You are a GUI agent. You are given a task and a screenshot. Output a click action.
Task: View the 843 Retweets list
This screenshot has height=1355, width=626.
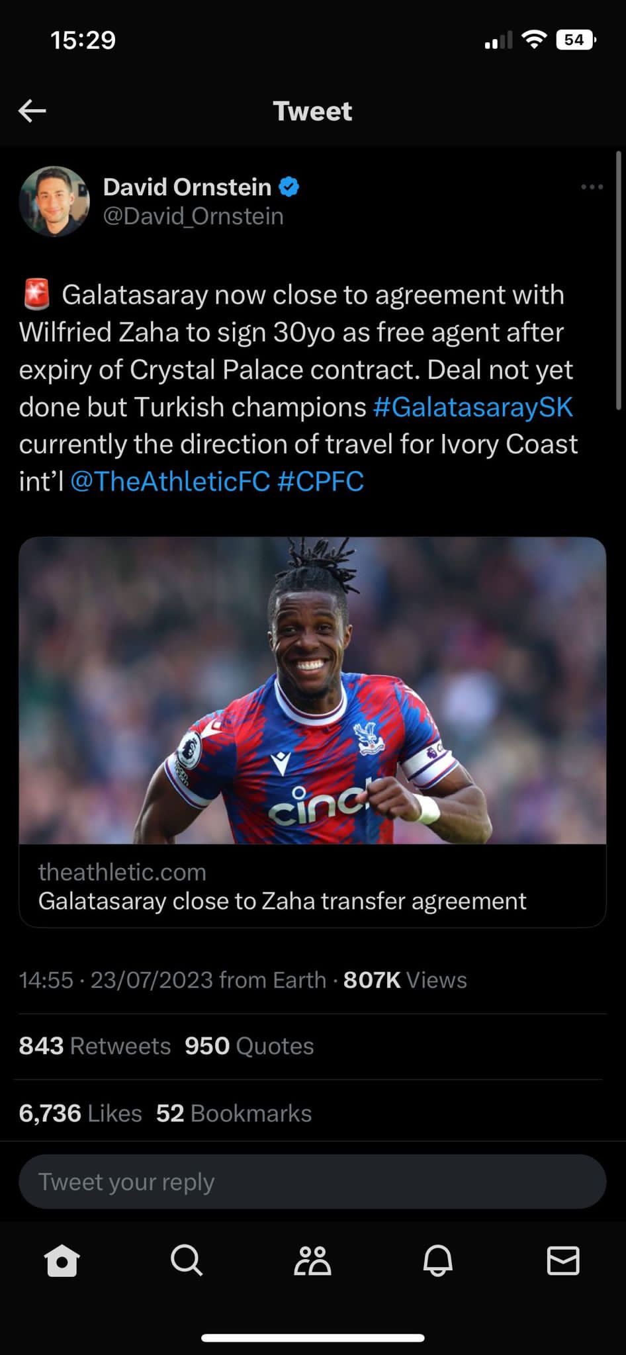point(95,1046)
